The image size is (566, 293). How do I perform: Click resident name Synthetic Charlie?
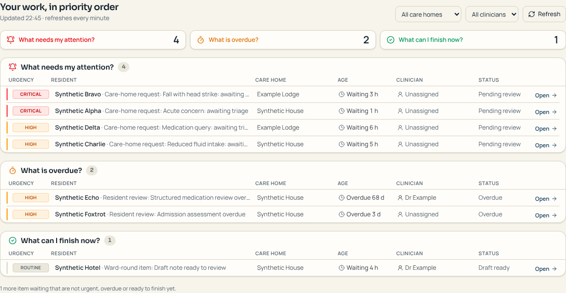(80, 144)
